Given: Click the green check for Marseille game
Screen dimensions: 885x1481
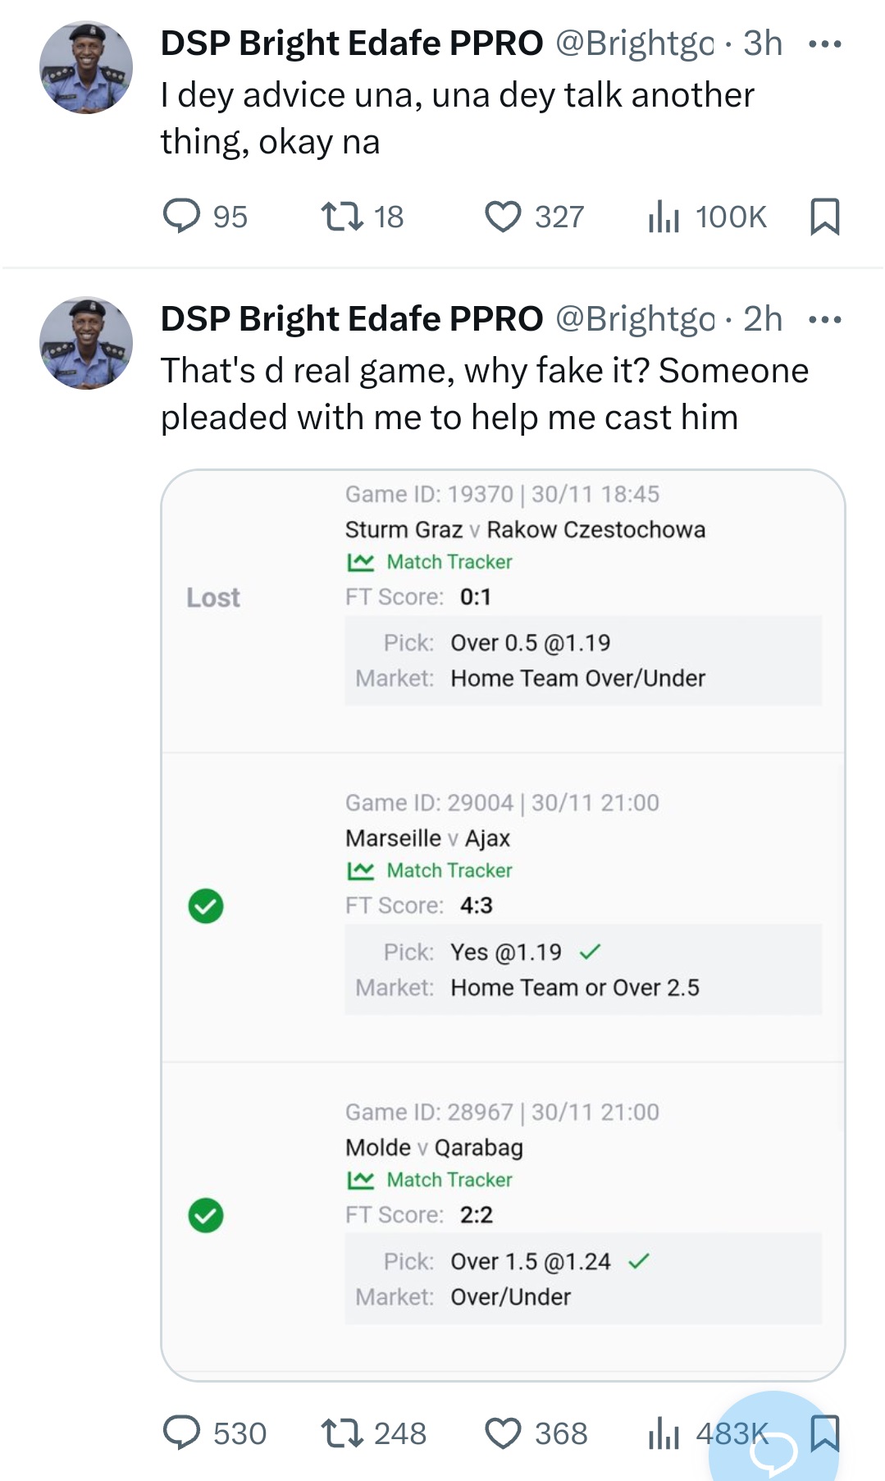Looking at the screenshot, I should [x=206, y=906].
